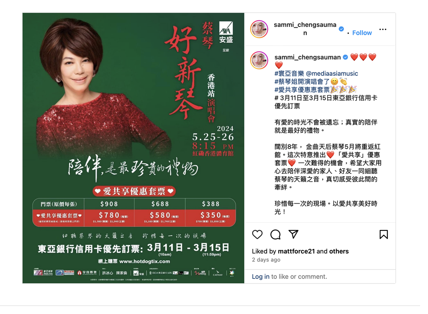Click verified badge beside header username

pos(341,29)
